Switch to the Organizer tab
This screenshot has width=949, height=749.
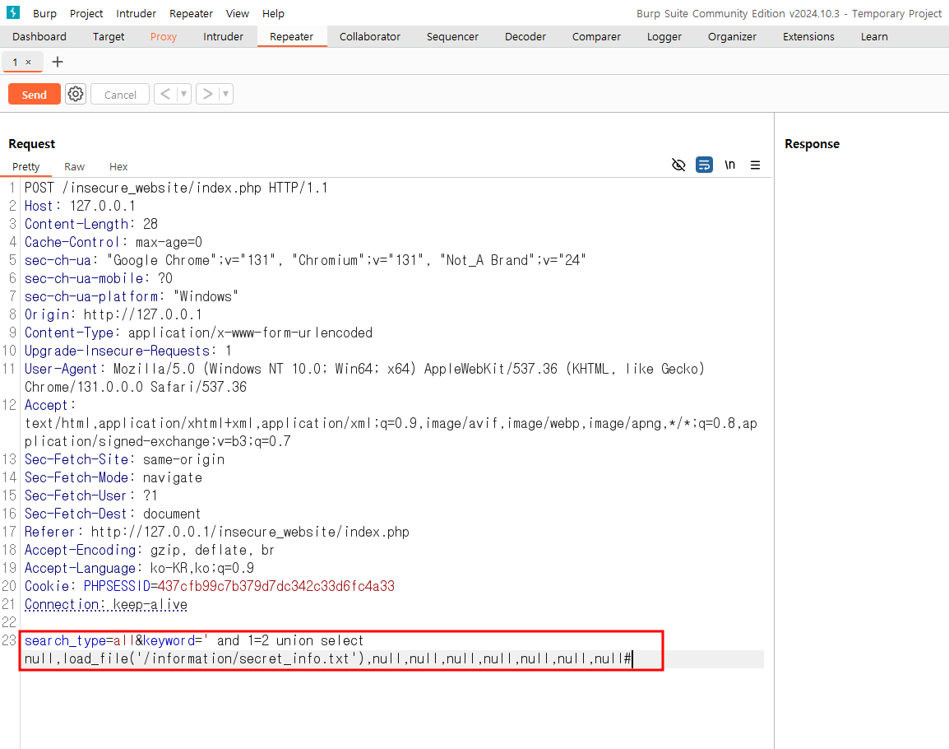[x=733, y=36]
